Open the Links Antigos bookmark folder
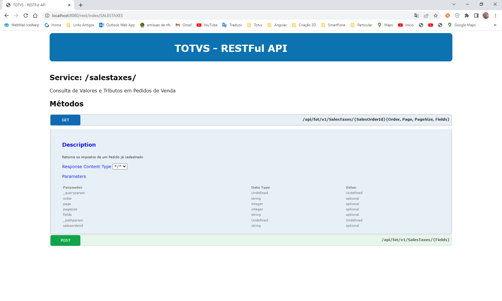 [x=80, y=25]
